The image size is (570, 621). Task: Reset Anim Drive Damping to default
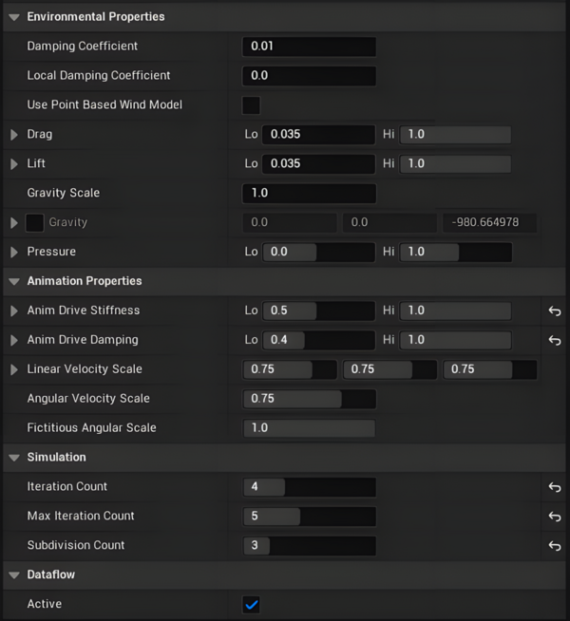click(x=555, y=340)
